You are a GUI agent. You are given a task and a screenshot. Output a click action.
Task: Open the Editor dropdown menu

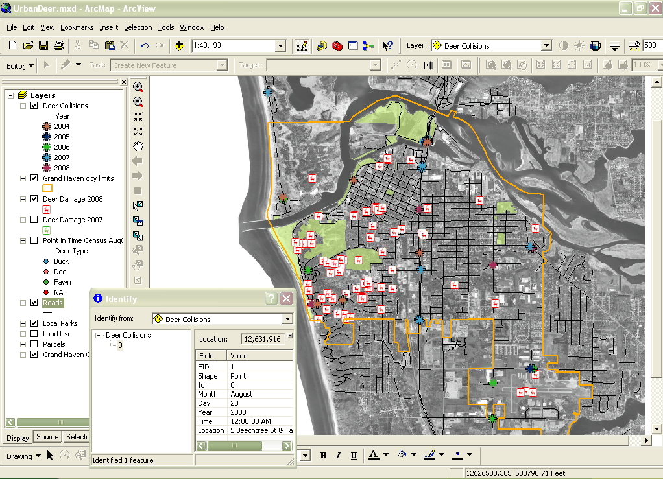coord(20,66)
